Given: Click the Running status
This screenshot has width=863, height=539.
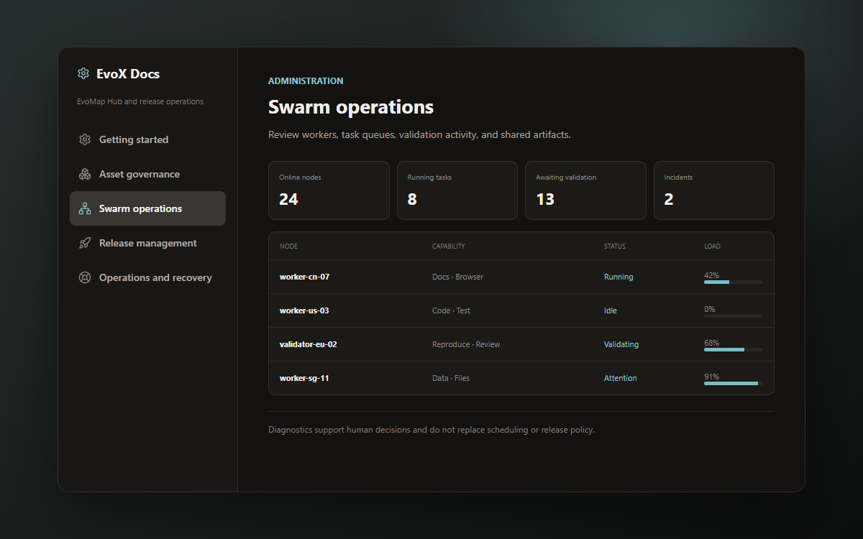Looking at the screenshot, I should (618, 277).
